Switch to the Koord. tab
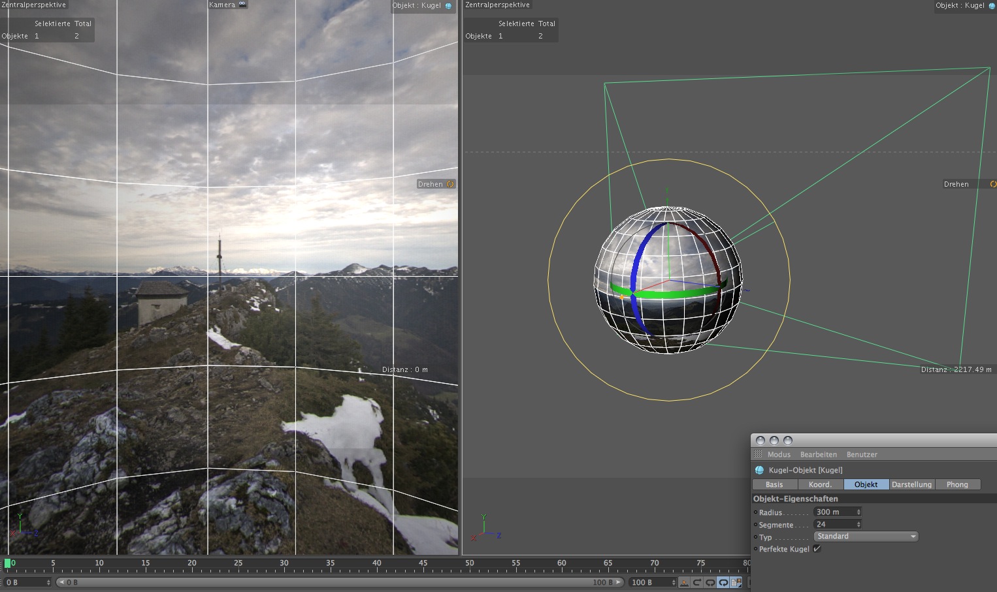The image size is (997, 592). tap(820, 484)
